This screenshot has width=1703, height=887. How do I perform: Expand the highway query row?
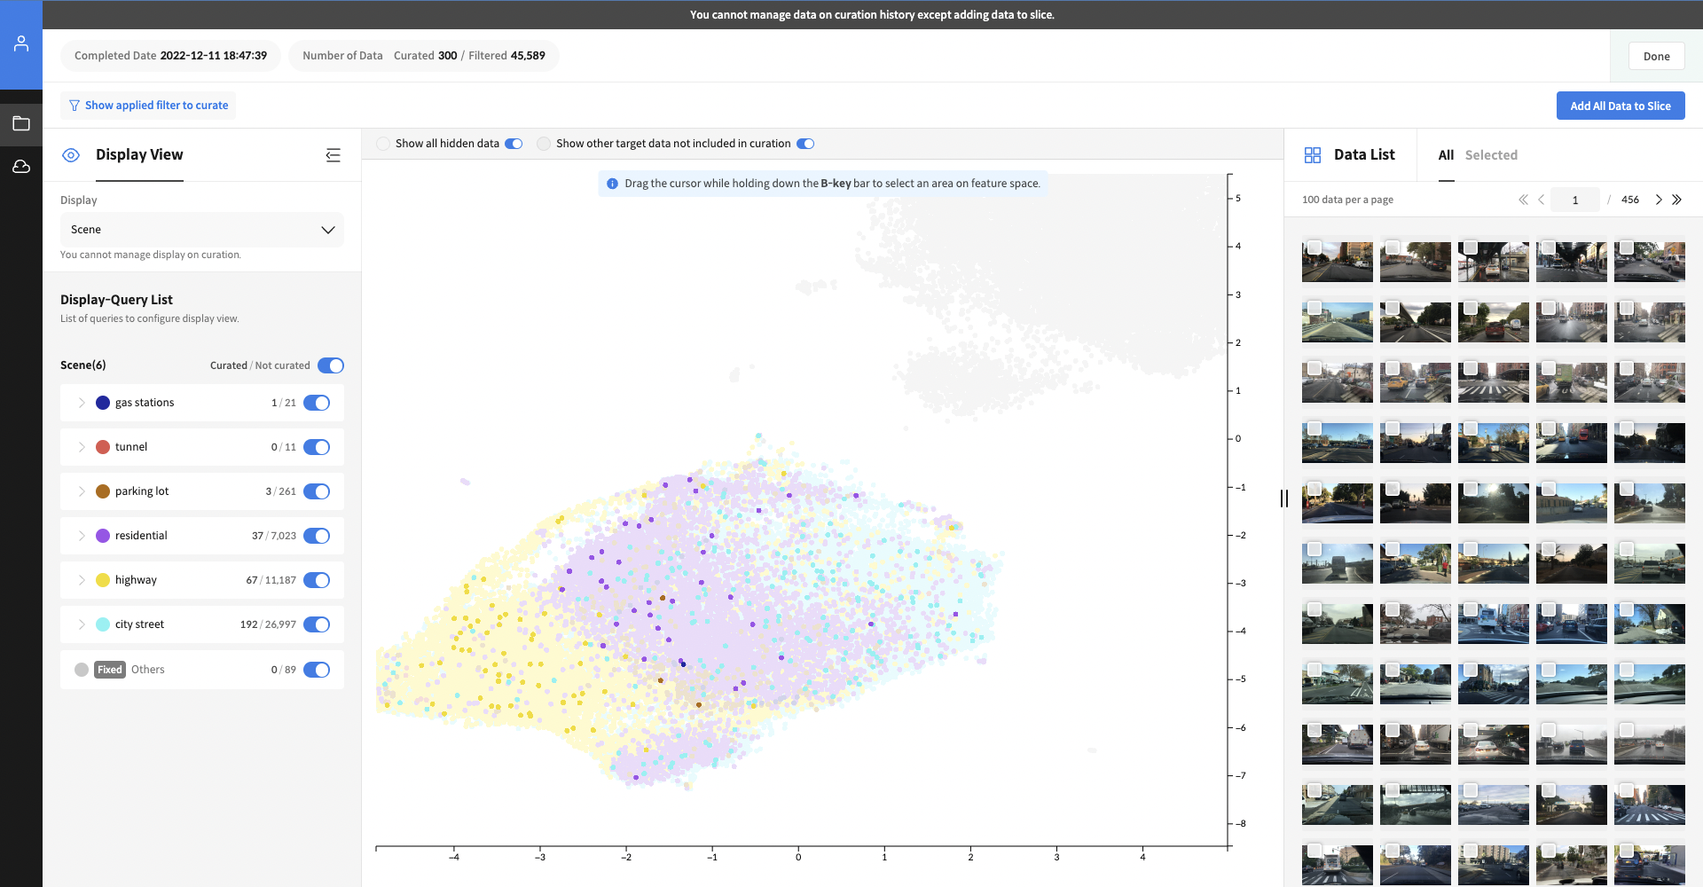[82, 580]
